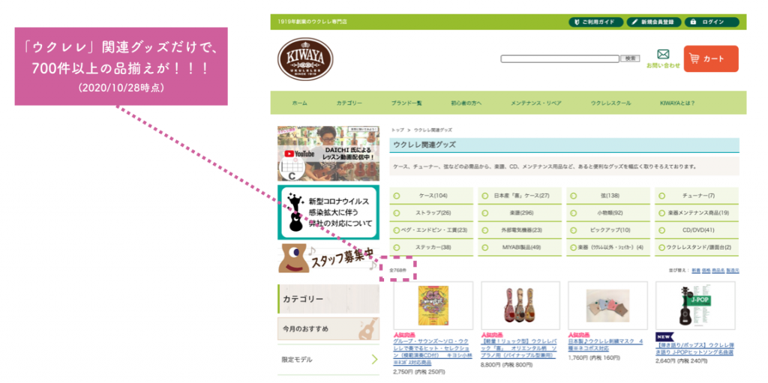Click the スタッフ募集中 banner

point(328,257)
